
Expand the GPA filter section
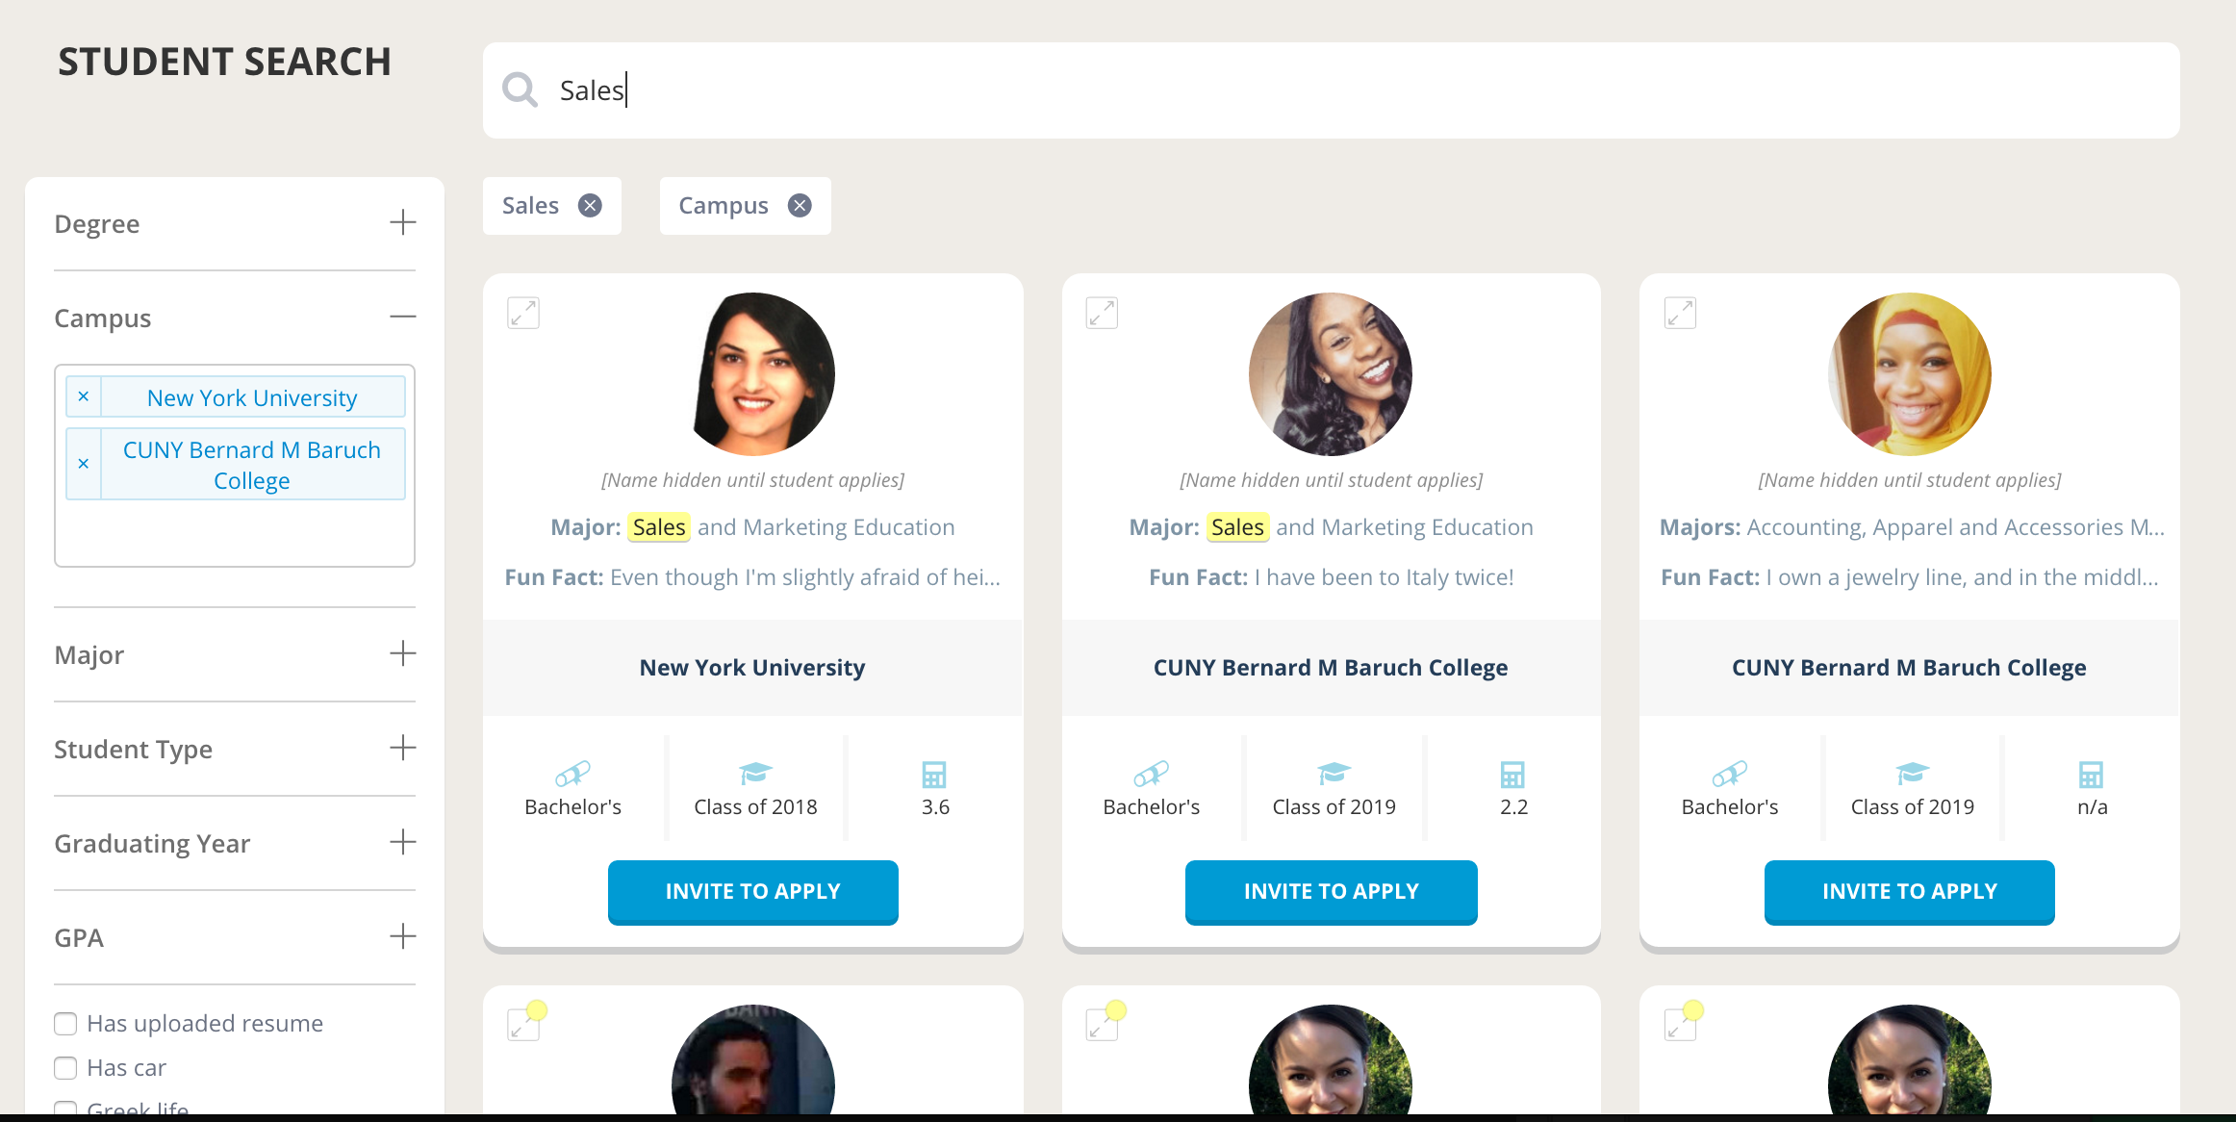403,936
